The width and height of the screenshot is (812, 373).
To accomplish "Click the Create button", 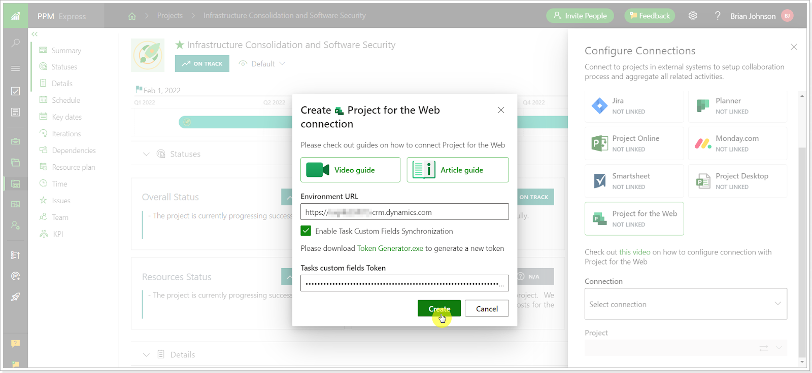I will 439,308.
